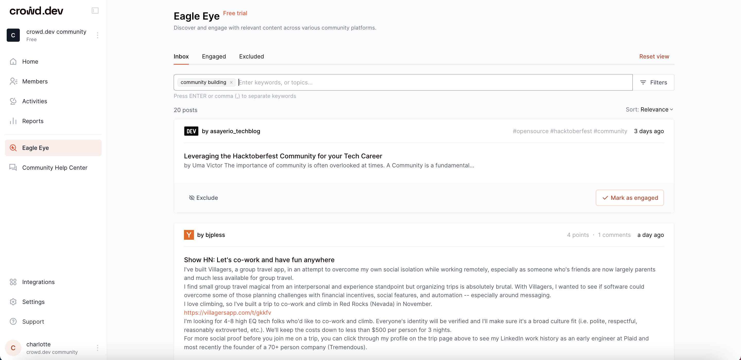Screen dimensions: 741x360
Task: Collapse the sidebar with the panel icon
Action: tap(95, 11)
